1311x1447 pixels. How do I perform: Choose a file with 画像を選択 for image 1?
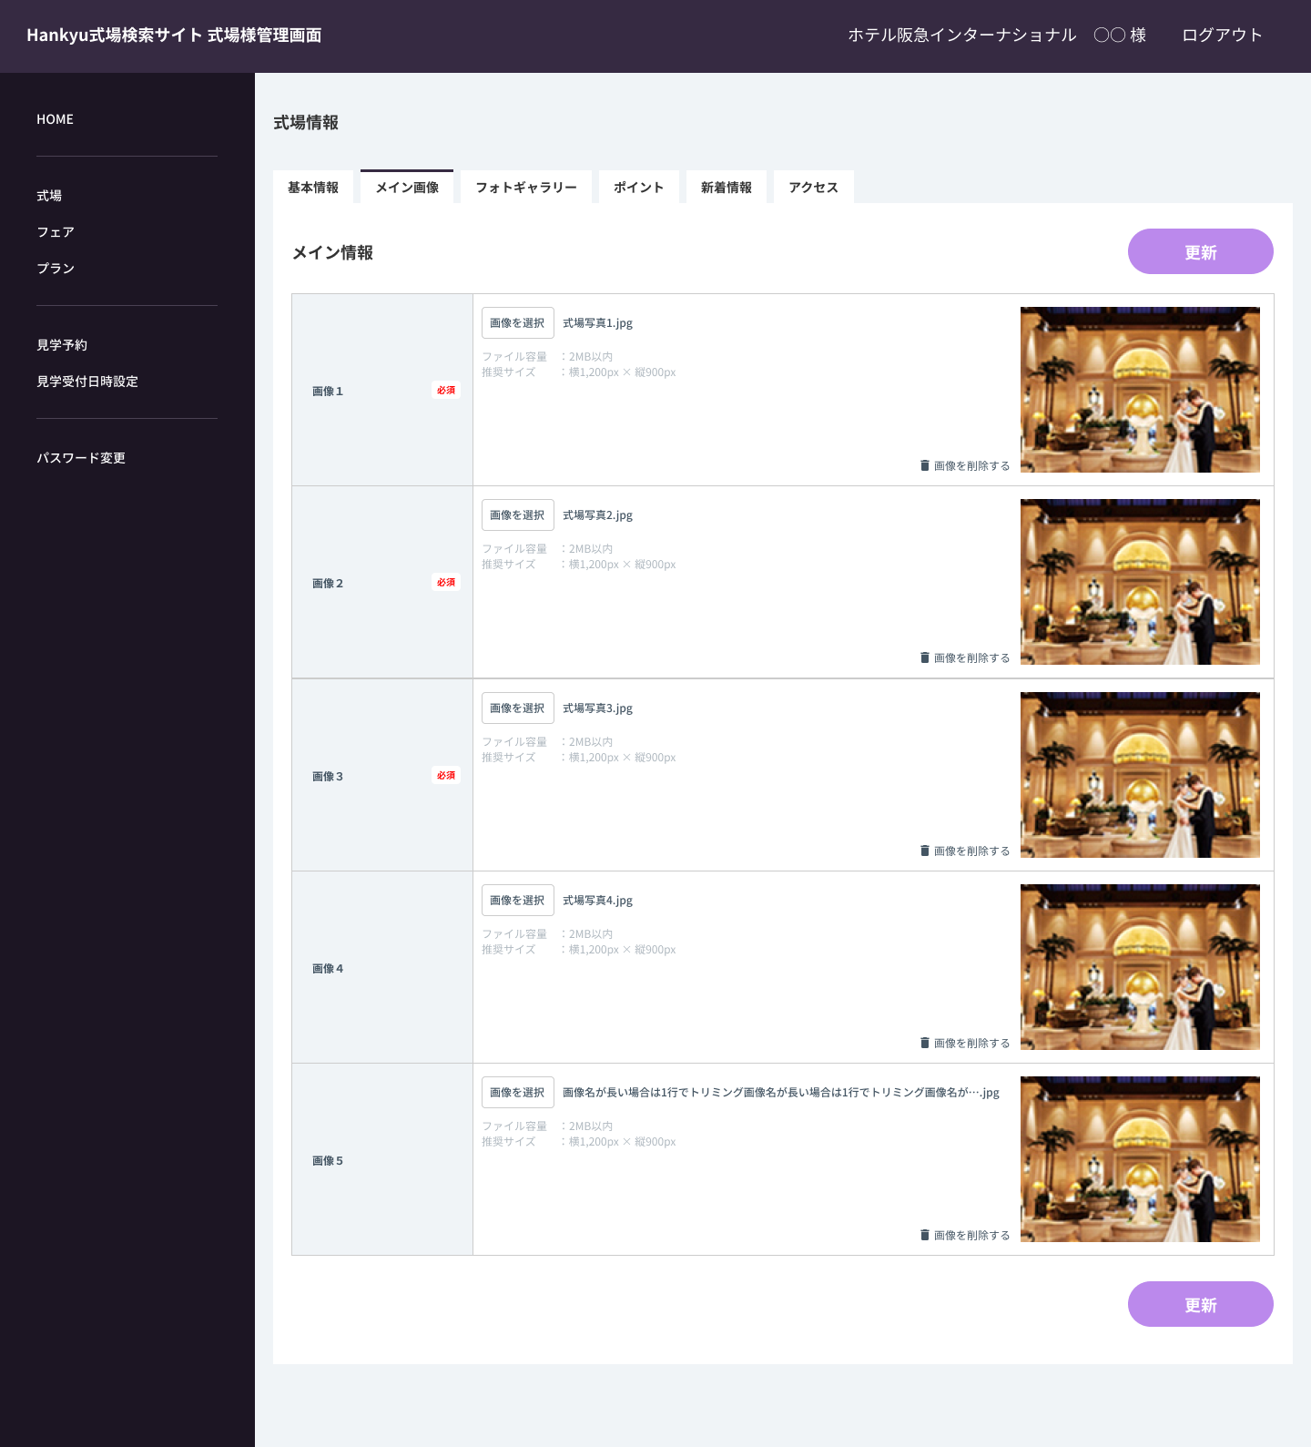click(517, 323)
